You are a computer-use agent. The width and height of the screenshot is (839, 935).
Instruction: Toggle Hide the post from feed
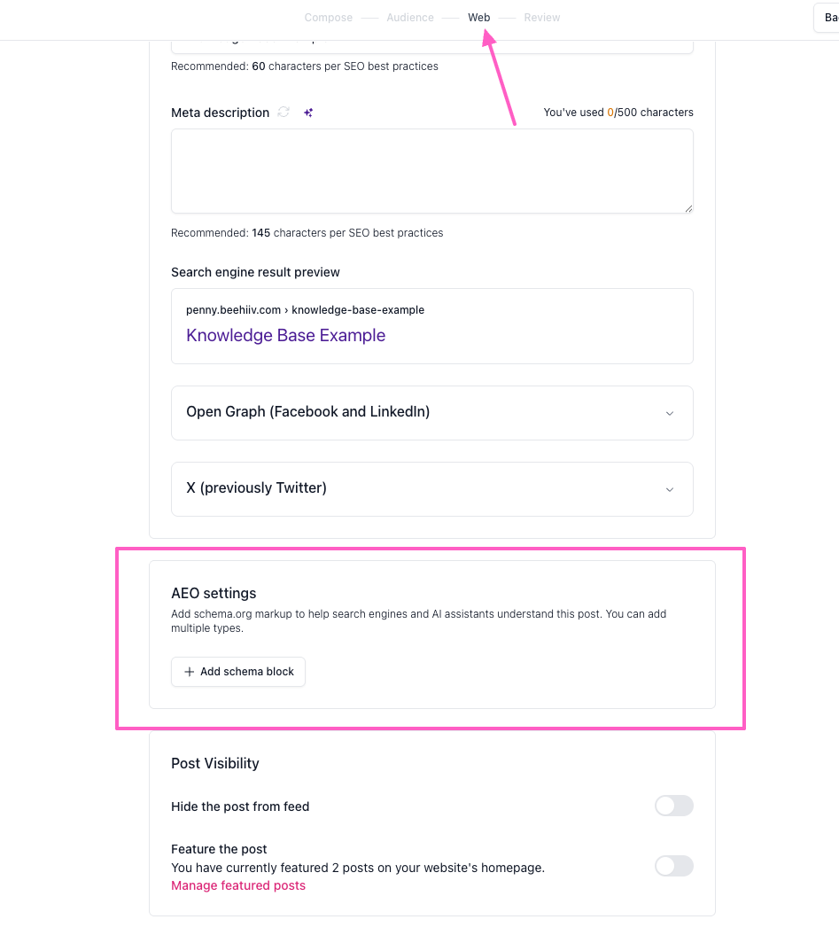(674, 806)
